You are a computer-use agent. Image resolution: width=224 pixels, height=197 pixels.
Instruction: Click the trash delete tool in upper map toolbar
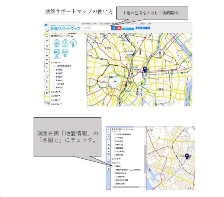click(47, 81)
